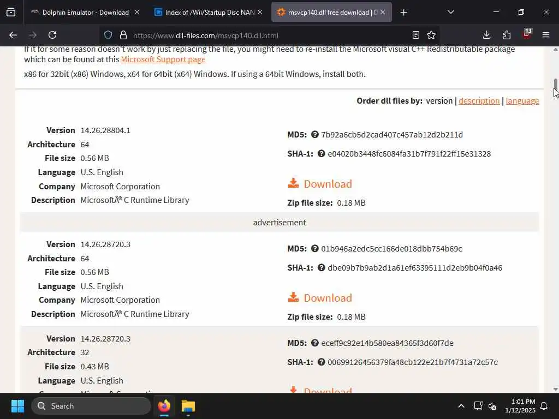Viewport: 559px width, 419px height.
Task: Open the Microsoft Support page link
Action: [x=163, y=59]
